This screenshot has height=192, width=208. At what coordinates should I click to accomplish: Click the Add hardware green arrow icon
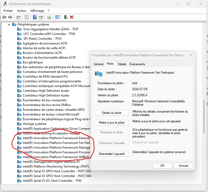click(x=66, y=17)
